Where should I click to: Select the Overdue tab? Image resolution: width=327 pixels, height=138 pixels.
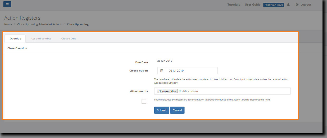pos(15,39)
